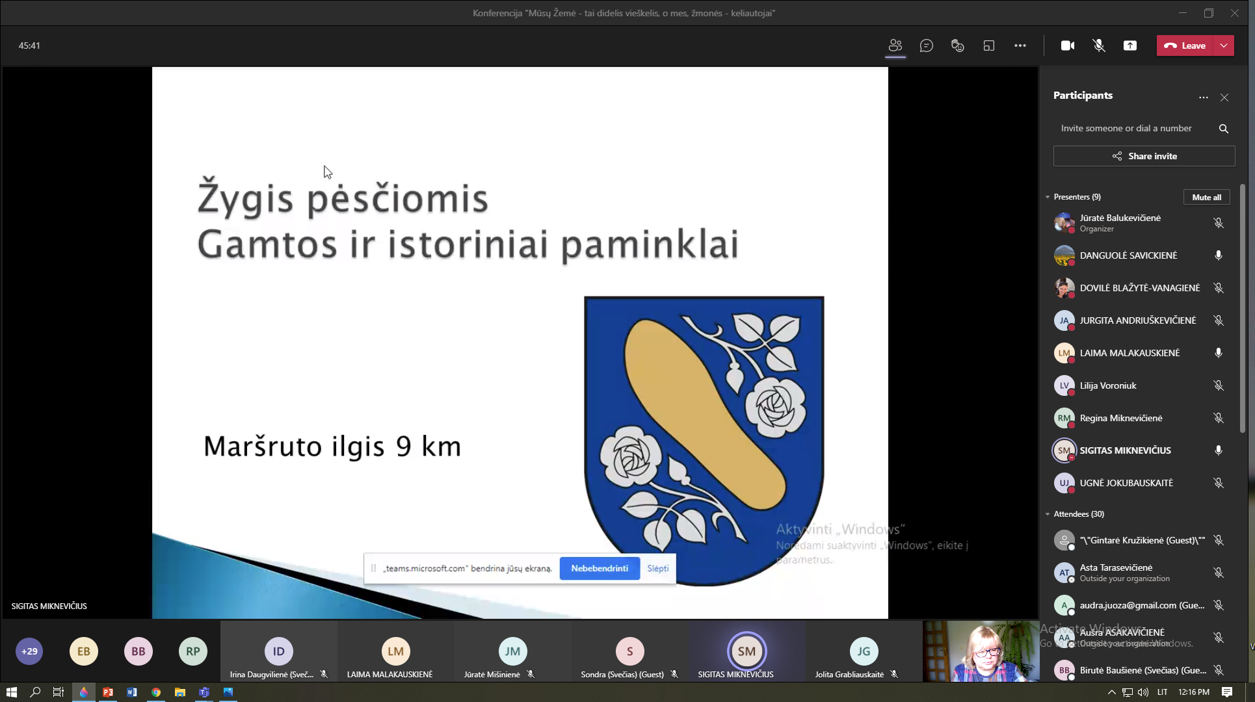Viewport: 1255px width, 702px height.
Task: Open the Windows notification center
Action: pos(1227,692)
